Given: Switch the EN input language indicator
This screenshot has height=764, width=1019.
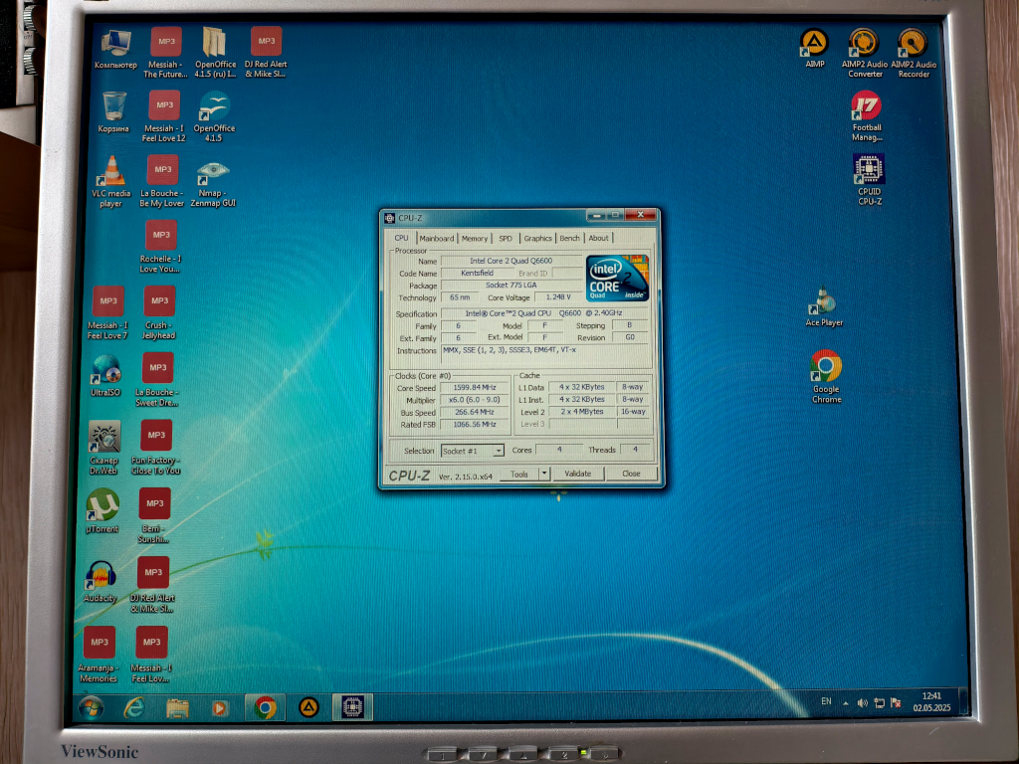Looking at the screenshot, I should 826,701.
